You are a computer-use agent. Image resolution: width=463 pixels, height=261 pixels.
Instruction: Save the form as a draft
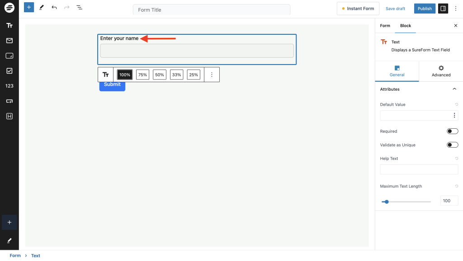click(x=395, y=8)
